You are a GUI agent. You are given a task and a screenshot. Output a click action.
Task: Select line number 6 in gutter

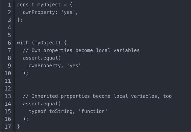click(9, 43)
